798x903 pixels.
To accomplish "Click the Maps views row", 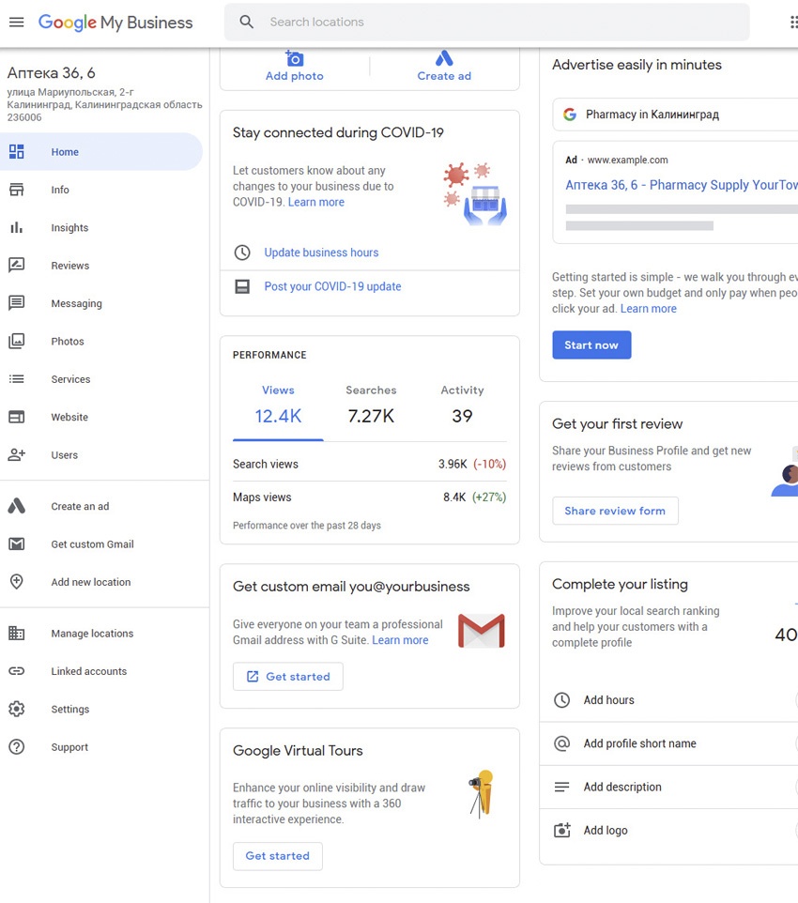I will click(369, 497).
